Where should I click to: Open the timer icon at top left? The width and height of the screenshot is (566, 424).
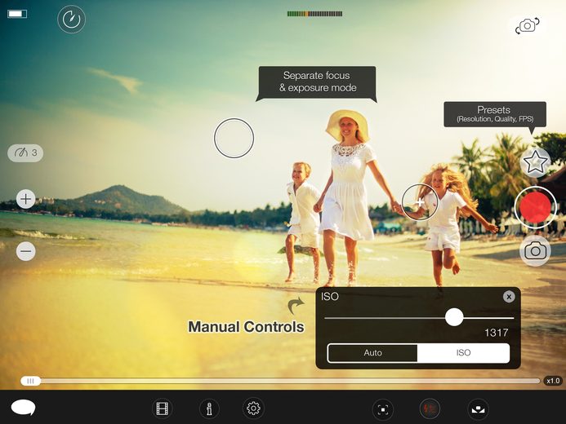pyautogui.click(x=71, y=19)
